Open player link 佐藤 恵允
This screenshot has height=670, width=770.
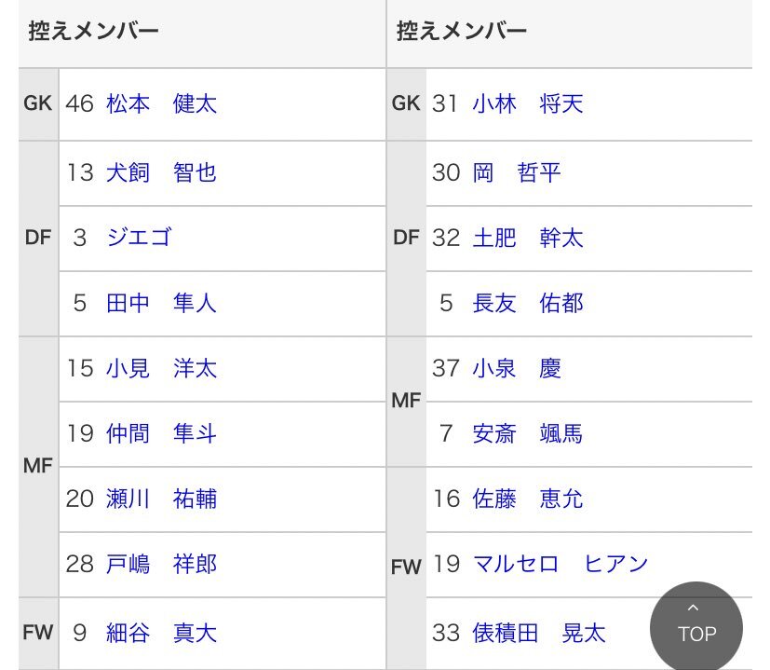[528, 499]
